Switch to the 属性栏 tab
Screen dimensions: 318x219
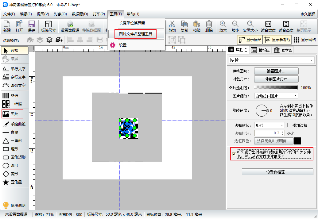pyautogui.click(x=238, y=50)
